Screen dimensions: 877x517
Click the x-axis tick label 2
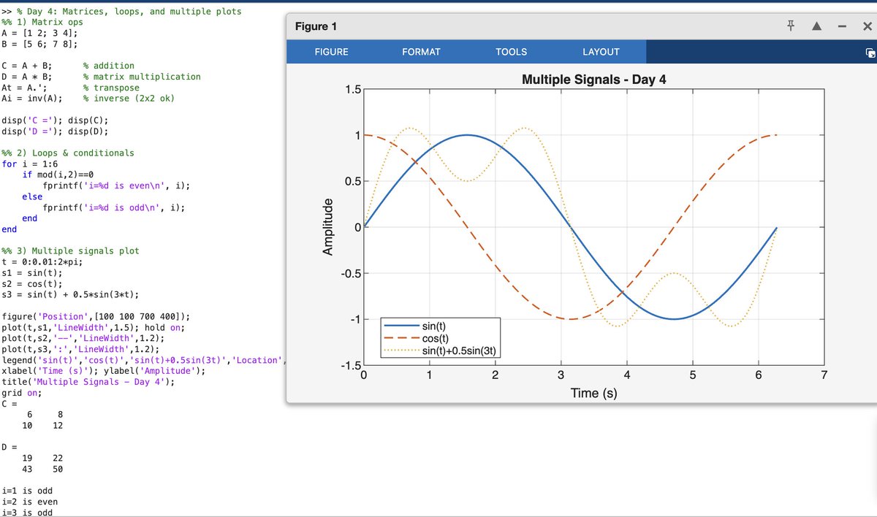(x=495, y=376)
